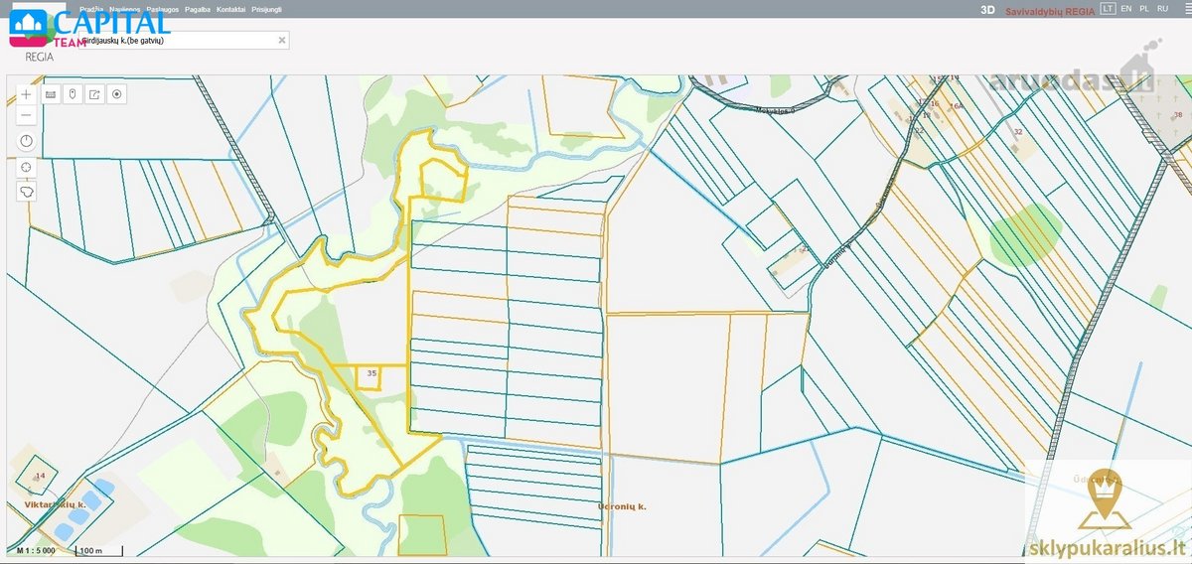Switch language to RU
This screenshot has height=564, width=1192.
point(1162,8)
